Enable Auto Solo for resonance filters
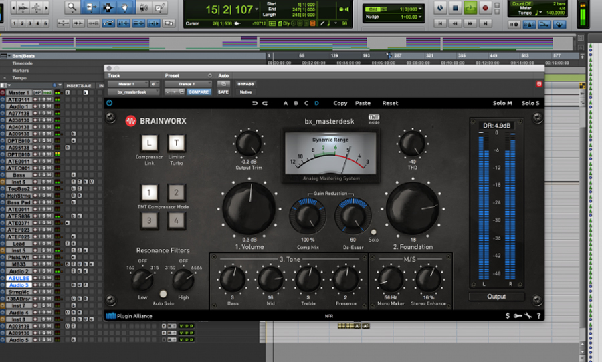This screenshot has height=362, width=602. (x=163, y=293)
